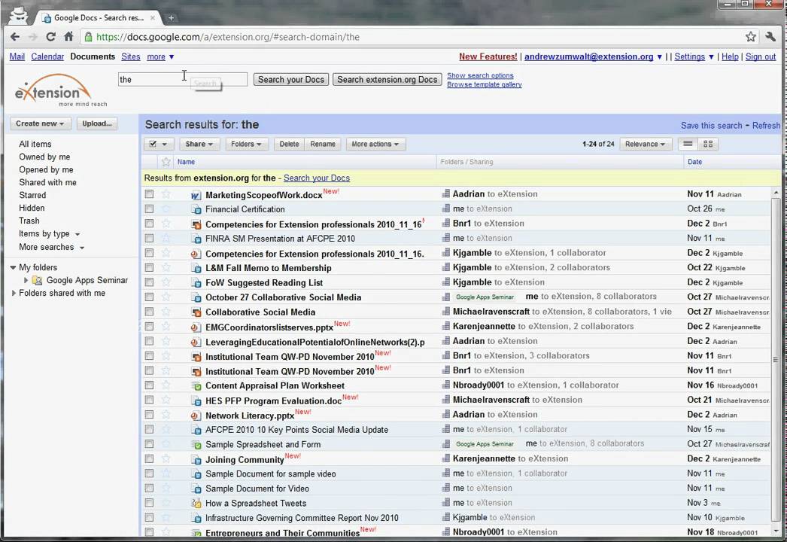Click spreadsheet icon of Content Appraisal Plan Worksheet
Viewport: 787px width, 542px height.
pyautogui.click(x=196, y=385)
